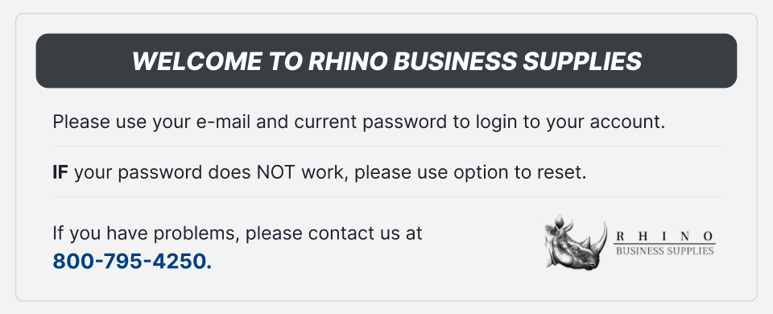Click the word 'e-mail' in the first line
Image resolution: width=773 pixels, height=314 pixels.
pos(222,122)
